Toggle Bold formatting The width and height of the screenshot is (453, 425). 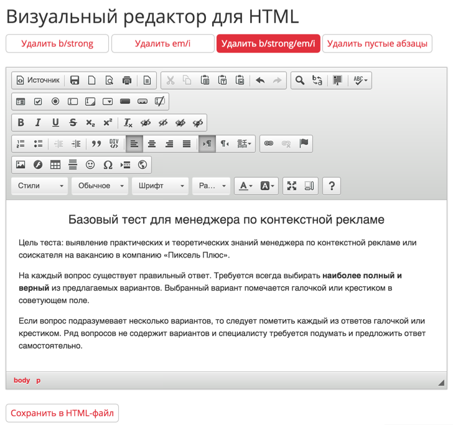[21, 123]
